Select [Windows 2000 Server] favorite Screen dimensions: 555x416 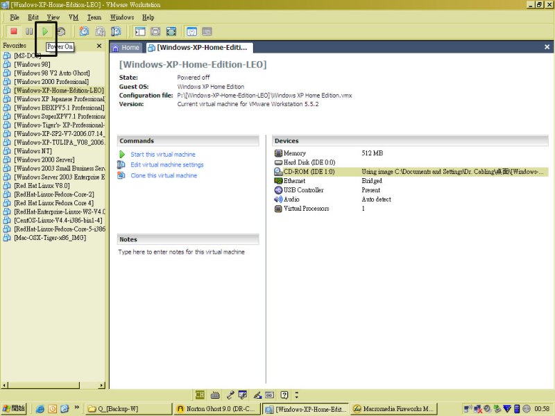pos(44,160)
